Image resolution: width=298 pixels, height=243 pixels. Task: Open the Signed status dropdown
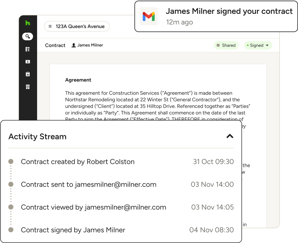point(258,45)
